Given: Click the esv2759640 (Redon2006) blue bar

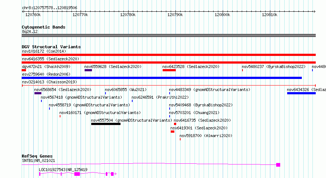Looking at the screenshot, I should (x=162, y=78).
